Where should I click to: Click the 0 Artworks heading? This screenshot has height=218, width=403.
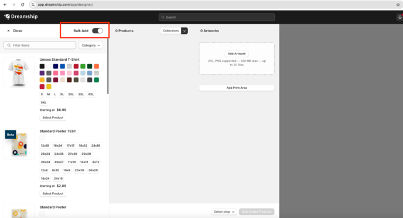[210, 31]
